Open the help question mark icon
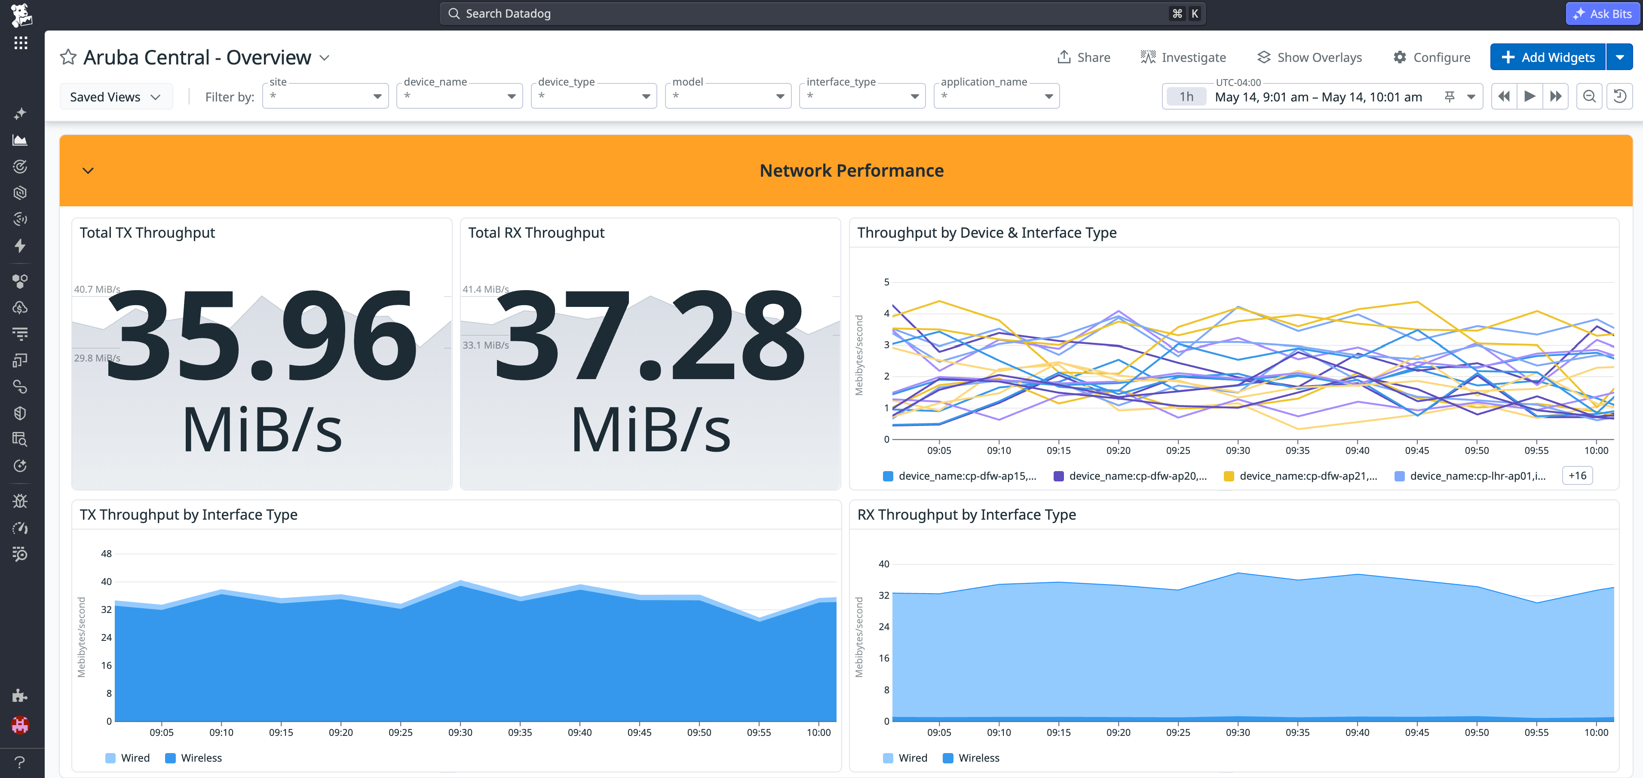This screenshot has height=778, width=1643. [20, 762]
